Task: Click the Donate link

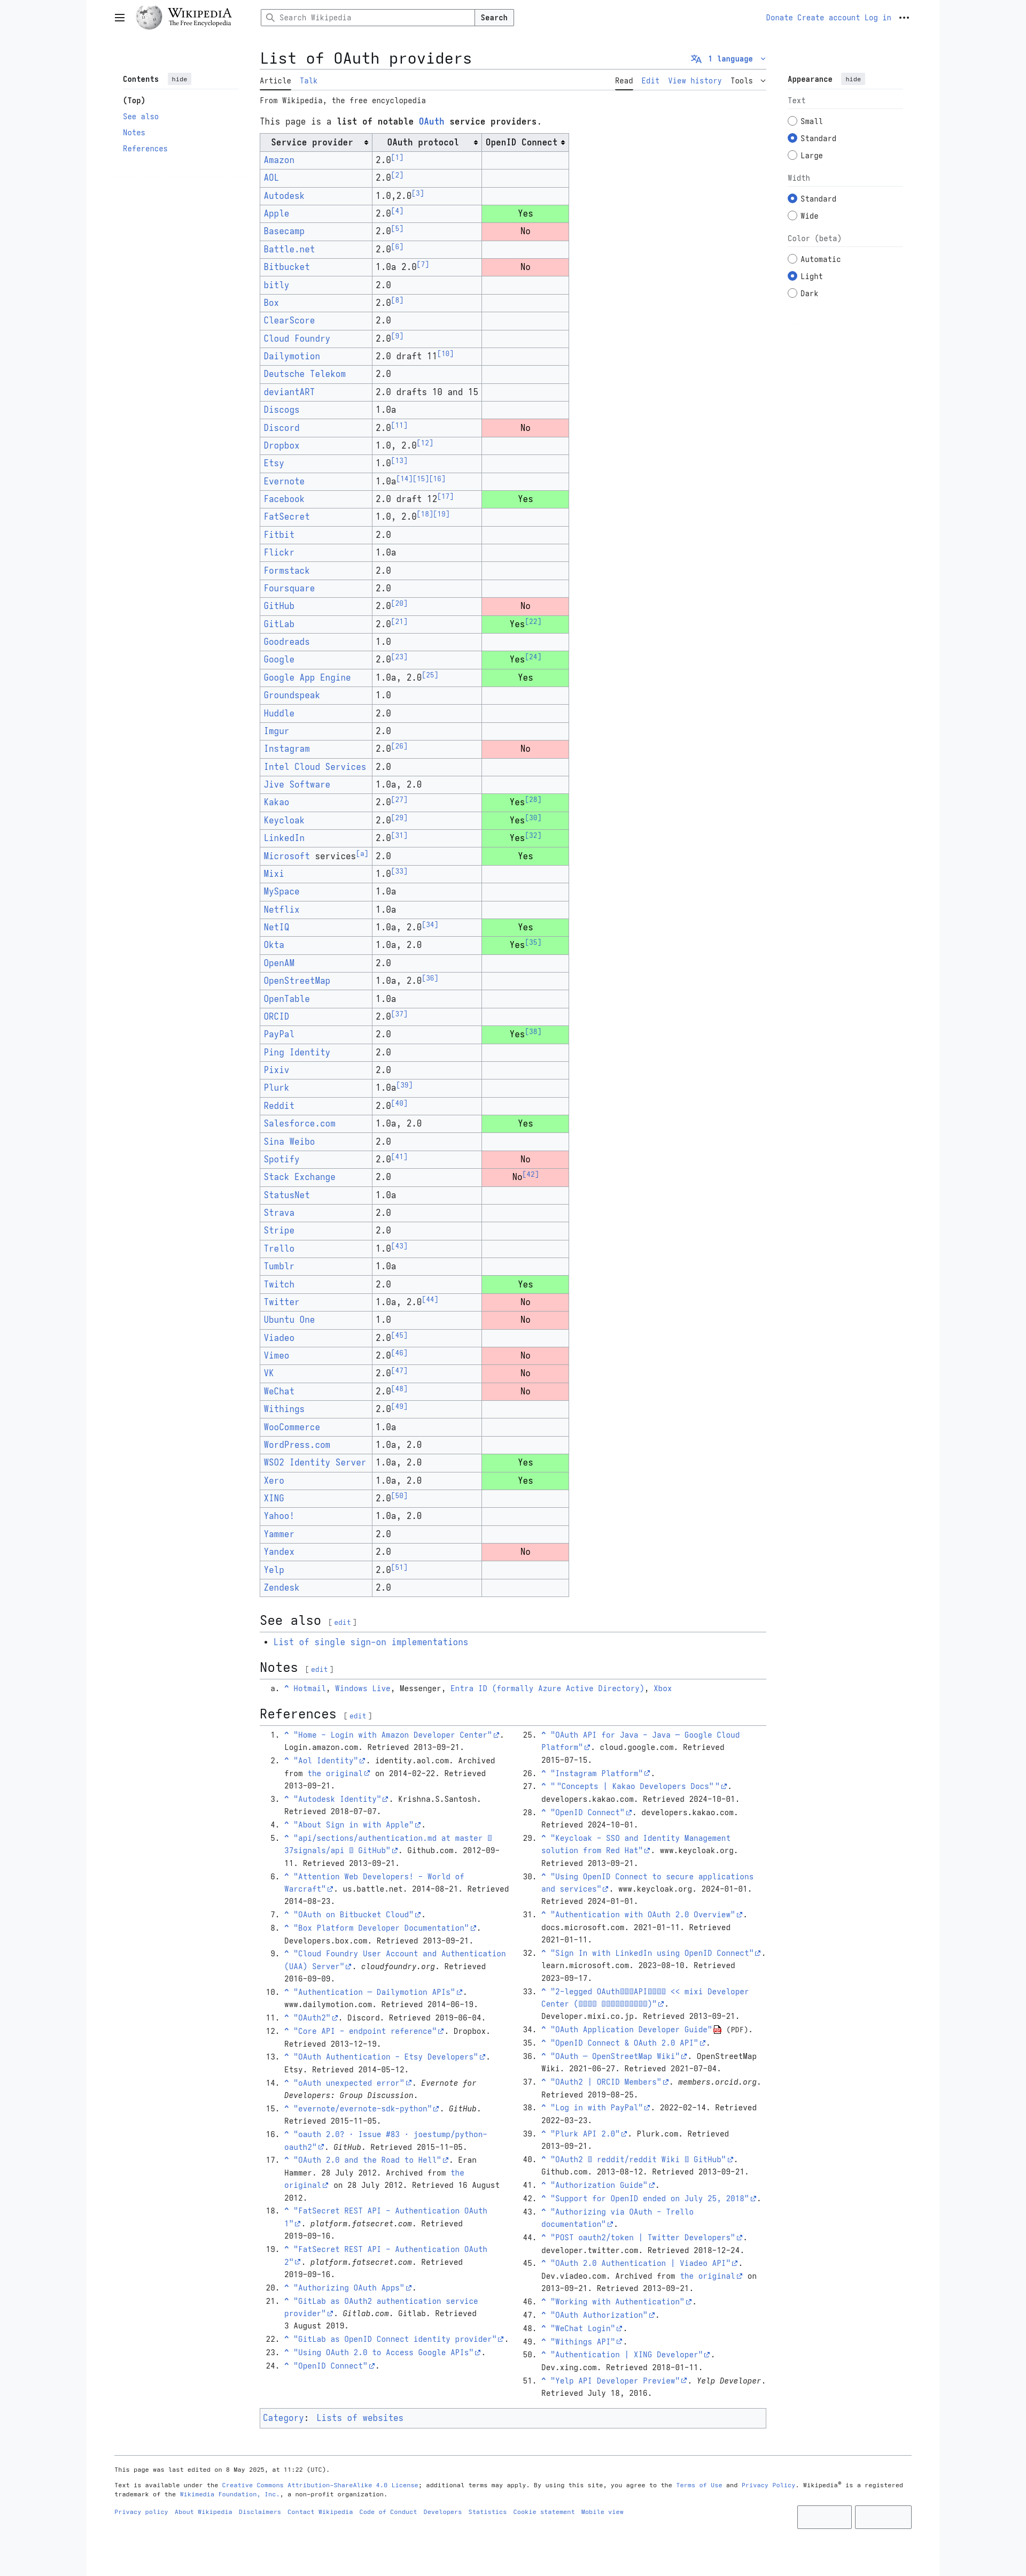Action: [x=779, y=17]
